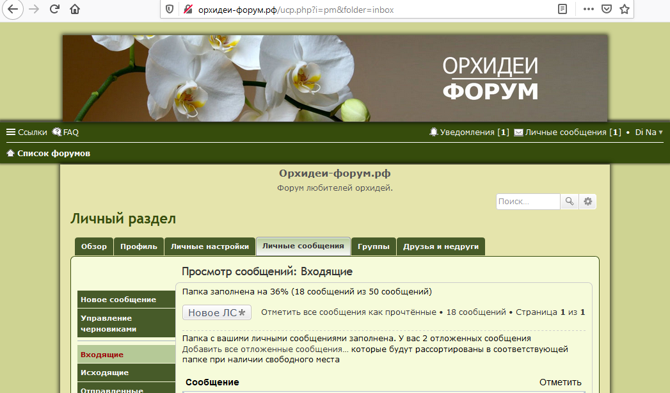Screen dimensions: 670x393
Task: Click the tracking protection shield icon
Action: click(170, 9)
